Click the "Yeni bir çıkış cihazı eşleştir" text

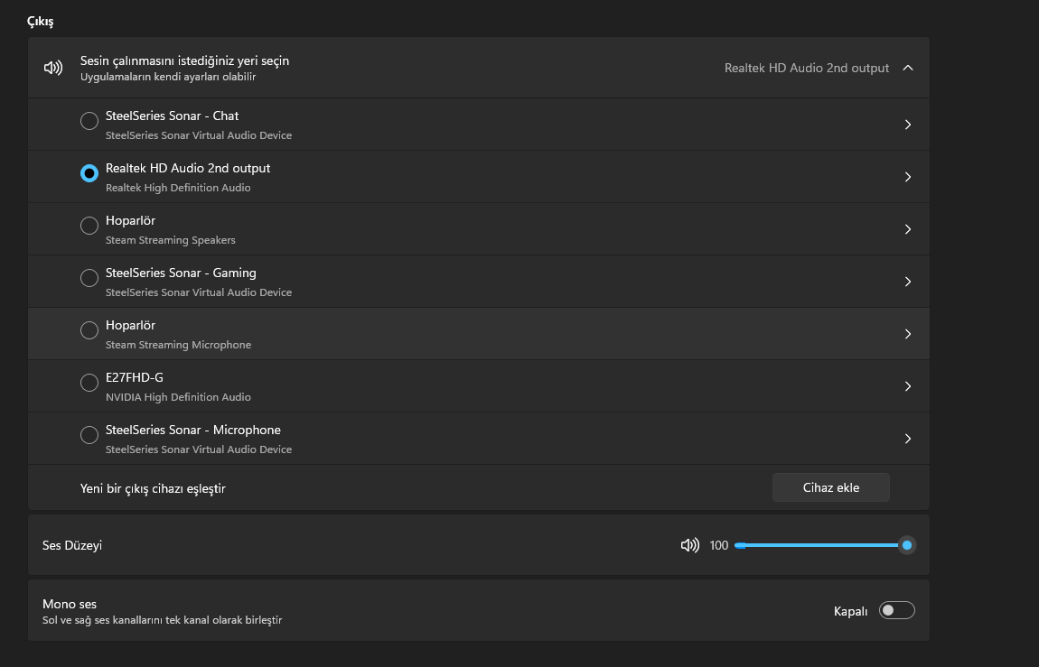(x=153, y=488)
